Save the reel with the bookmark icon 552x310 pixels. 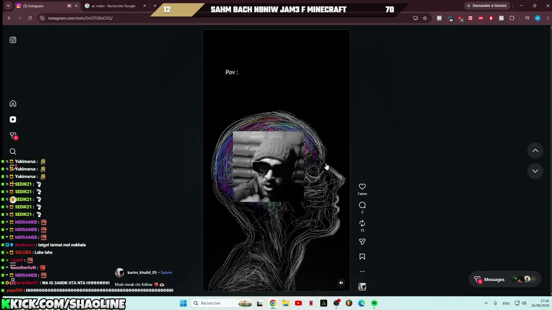362,257
